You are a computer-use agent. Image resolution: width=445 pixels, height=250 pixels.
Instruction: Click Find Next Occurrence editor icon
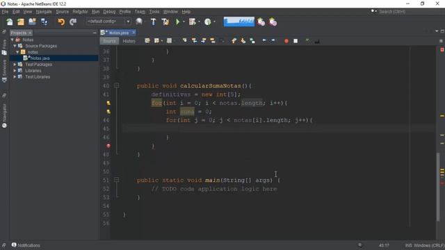pos(204,41)
